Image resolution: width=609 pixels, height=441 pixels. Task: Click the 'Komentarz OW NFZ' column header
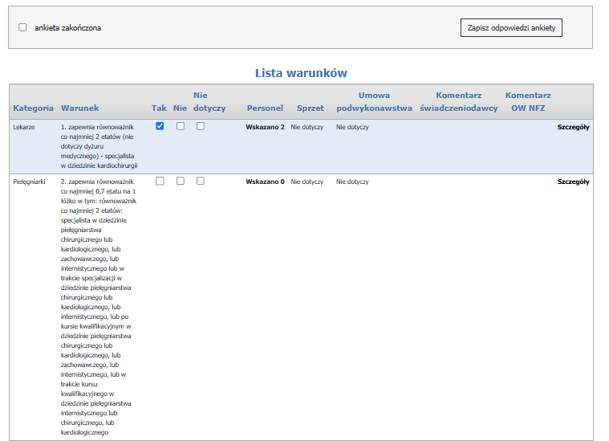coord(528,101)
